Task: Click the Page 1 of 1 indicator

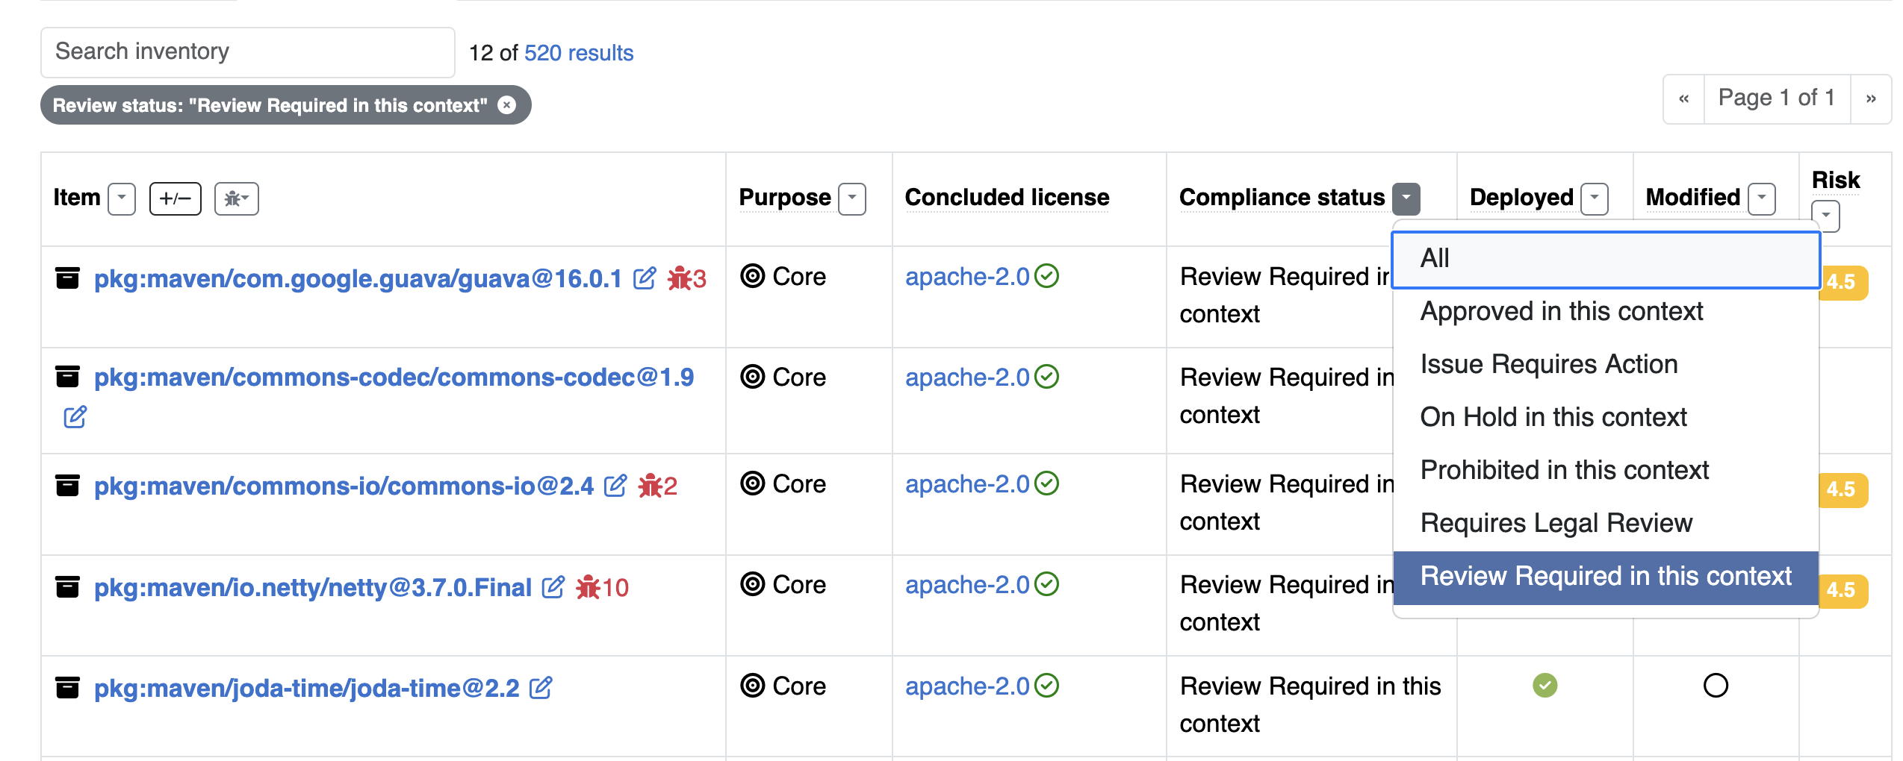Action: (1777, 98)
